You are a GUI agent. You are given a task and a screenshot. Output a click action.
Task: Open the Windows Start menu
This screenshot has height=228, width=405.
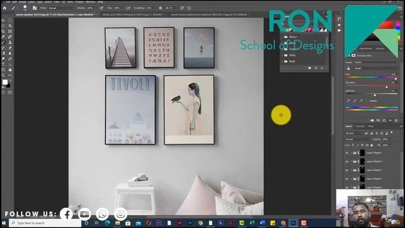4,223
